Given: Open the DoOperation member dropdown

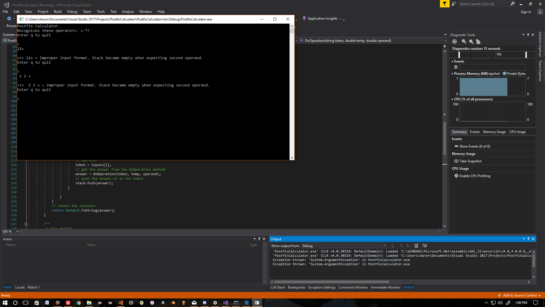Looking at the screenshot, I should click(445, 41).
